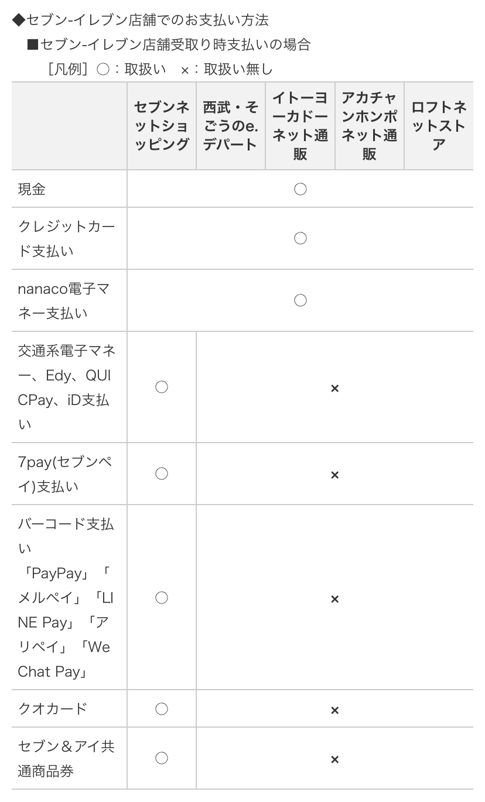The image size is (485, 802).
Task: Select the ロフトネットストア column header
Action: tap(439, 126)
